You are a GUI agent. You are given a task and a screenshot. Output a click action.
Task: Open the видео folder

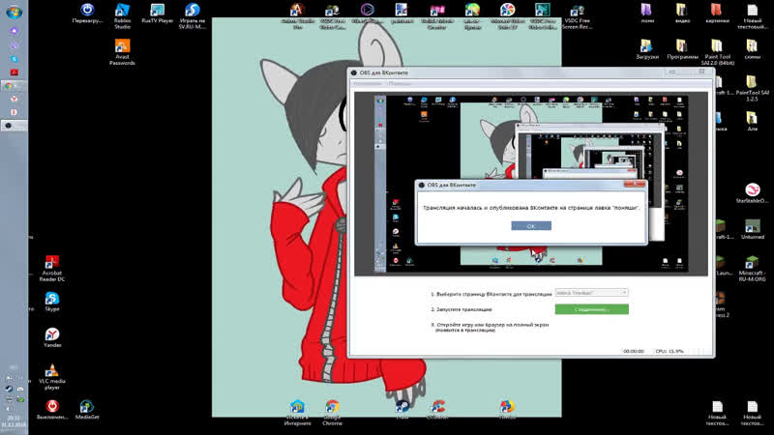point(682,14)
